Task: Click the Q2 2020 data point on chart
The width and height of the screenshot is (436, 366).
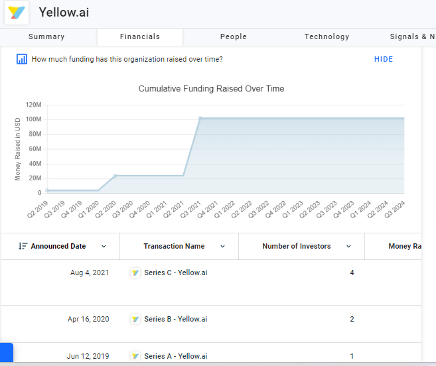Action: pyautogui.click(x=115, y=176)
